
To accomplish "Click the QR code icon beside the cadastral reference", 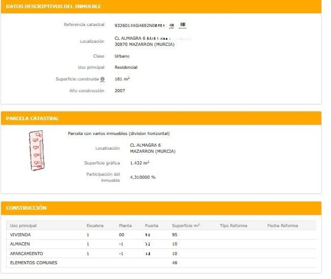I will [x=172, y=25].
